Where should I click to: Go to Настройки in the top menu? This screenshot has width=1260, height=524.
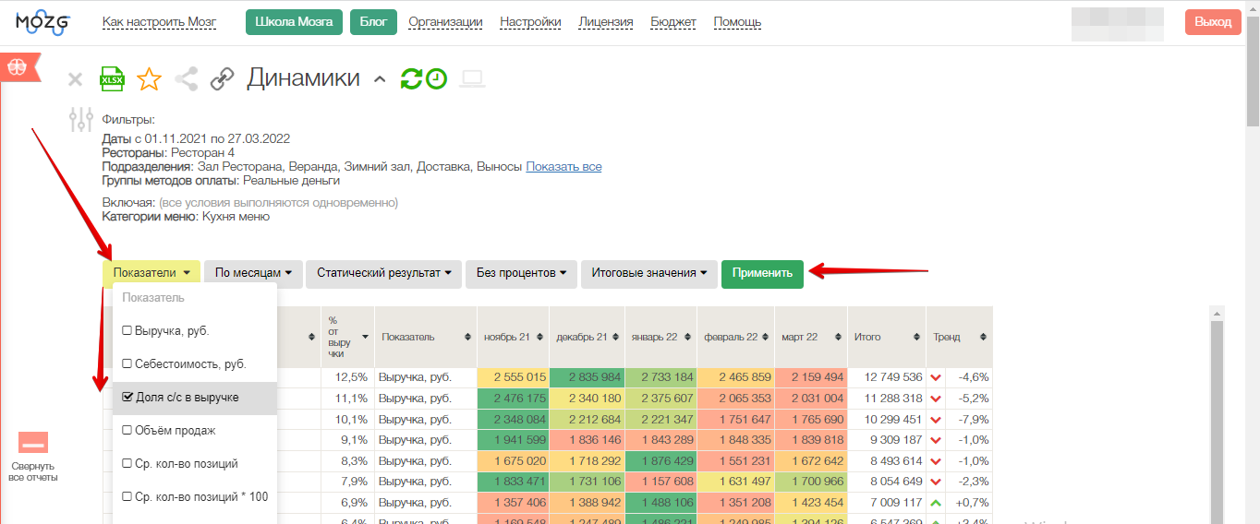pos(530,22)
